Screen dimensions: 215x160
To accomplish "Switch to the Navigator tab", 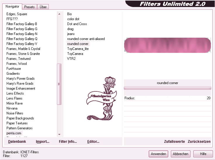I will coord(12,6).
